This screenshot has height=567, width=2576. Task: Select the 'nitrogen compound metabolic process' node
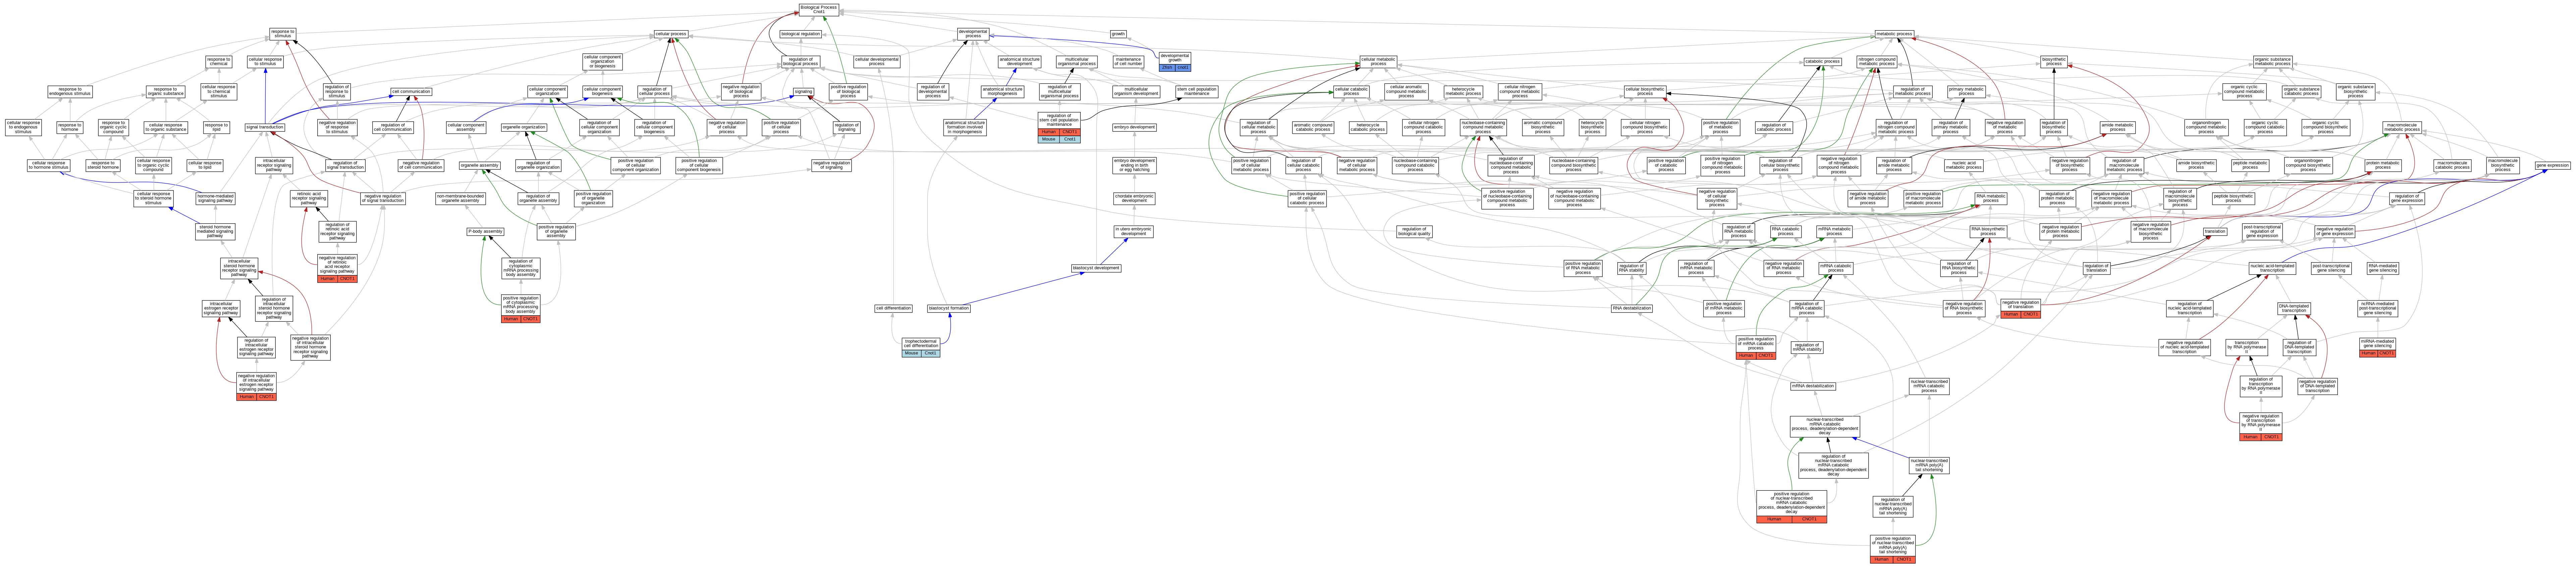click(1876, 62)
